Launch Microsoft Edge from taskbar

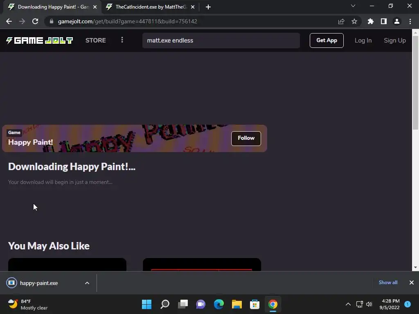point(219,304)
